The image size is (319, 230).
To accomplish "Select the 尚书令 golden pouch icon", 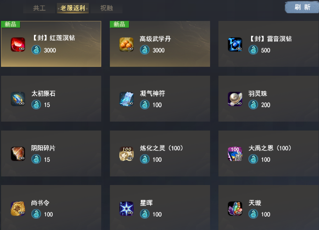I will (18, 208).
